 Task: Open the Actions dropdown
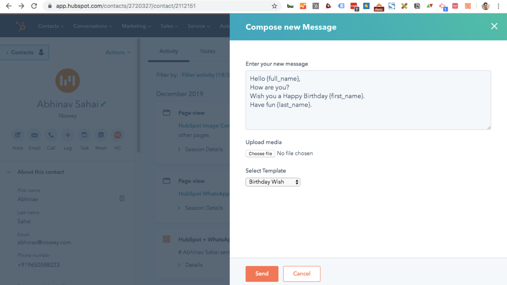tap(117, 52)
